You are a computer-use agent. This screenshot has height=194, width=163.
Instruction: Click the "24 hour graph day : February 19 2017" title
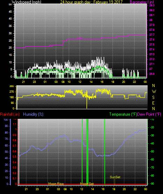point(91,2)
